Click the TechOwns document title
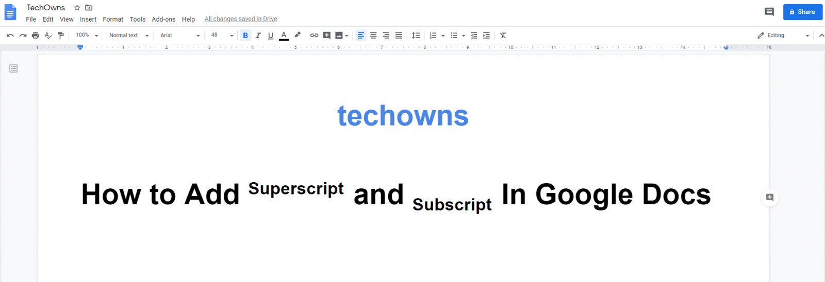This screenshot has height=282, width=825. pyautogui.click(x=46, y=8)
